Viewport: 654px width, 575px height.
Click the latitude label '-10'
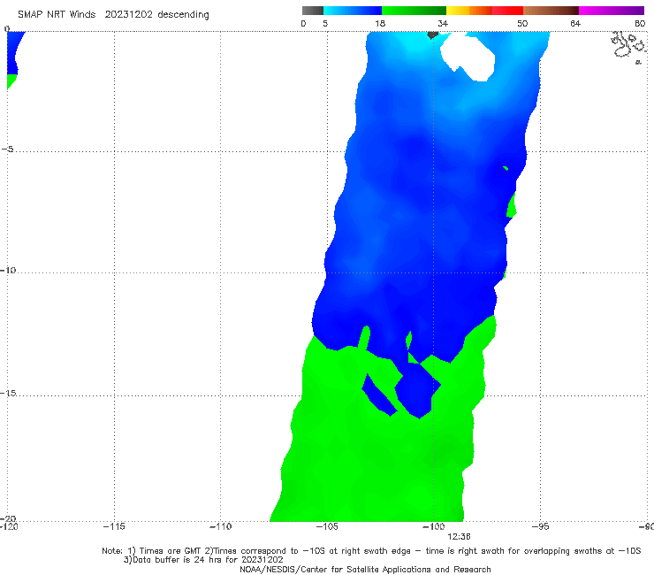[8, 270]
